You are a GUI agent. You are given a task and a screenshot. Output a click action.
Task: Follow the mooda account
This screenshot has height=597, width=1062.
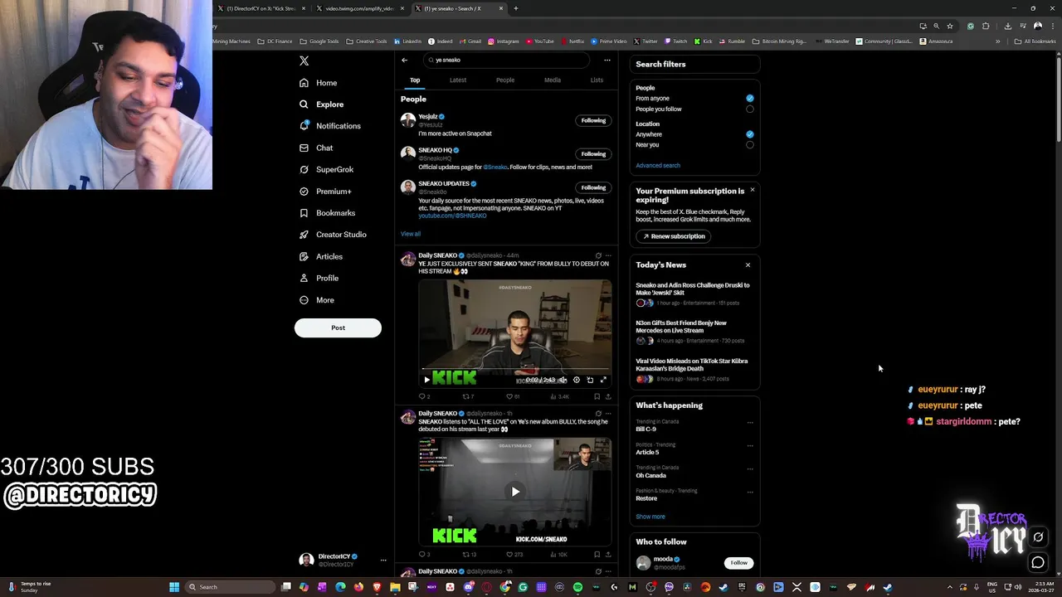coord(738,563)
